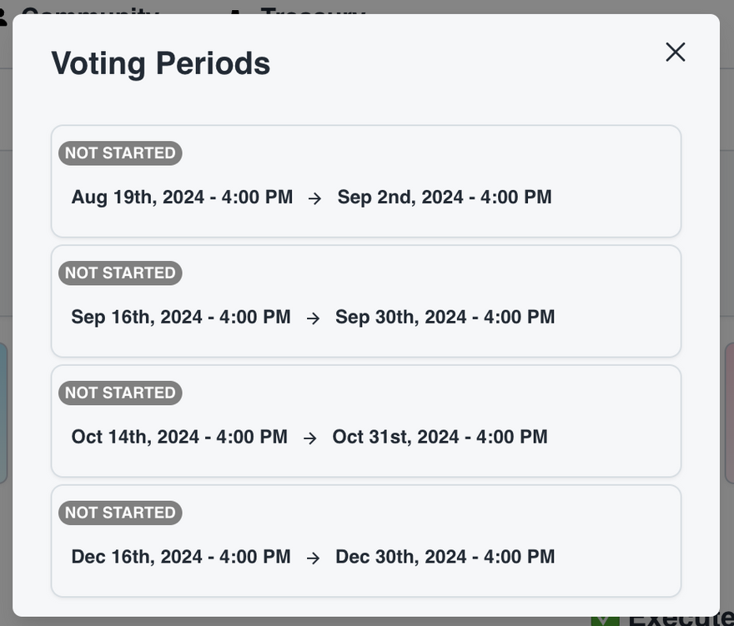Click arrow between Oct 14th and Oct 31st
This screenshot has width=734, height=626.
tap(309, 438)
